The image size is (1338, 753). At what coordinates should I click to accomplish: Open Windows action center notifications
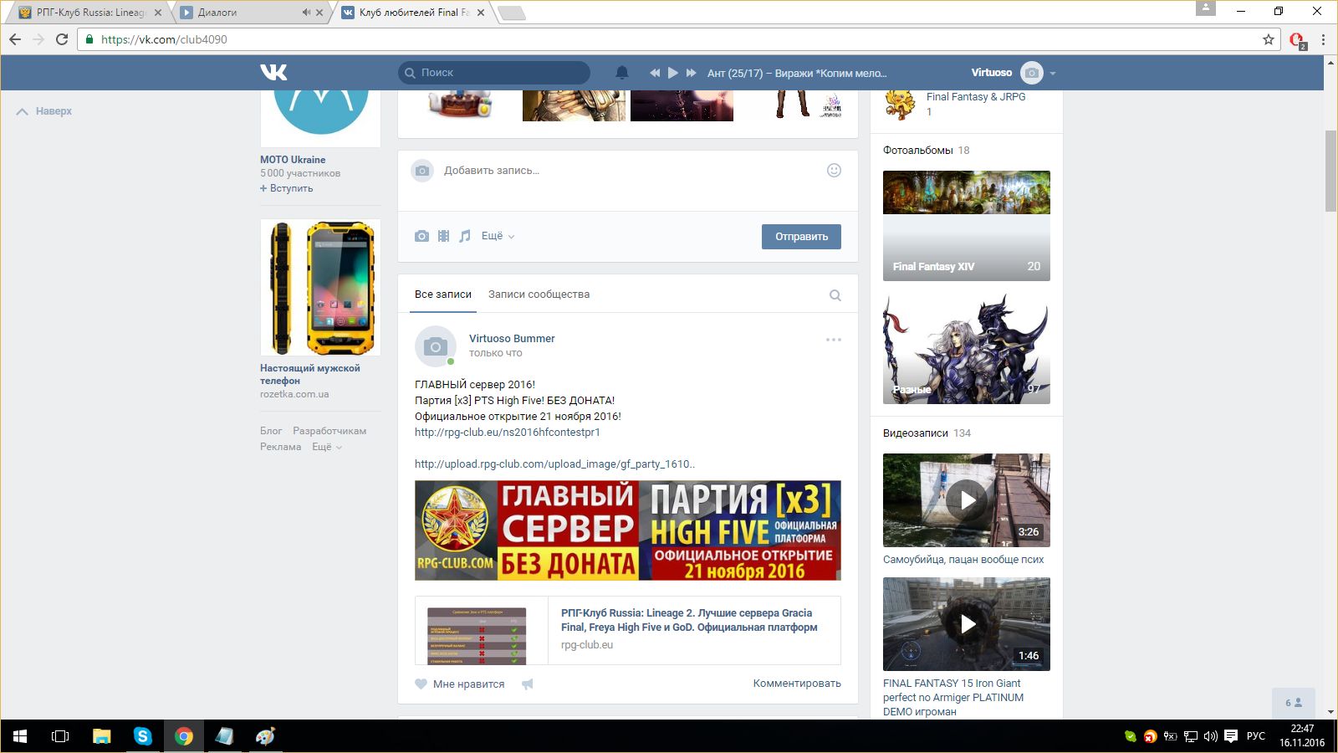click(1231, 736)
